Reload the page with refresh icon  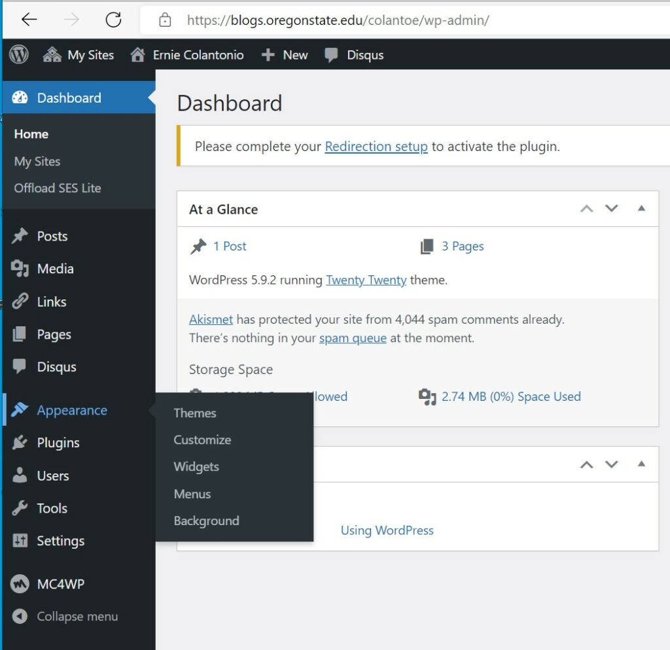(x=113, y=19)
